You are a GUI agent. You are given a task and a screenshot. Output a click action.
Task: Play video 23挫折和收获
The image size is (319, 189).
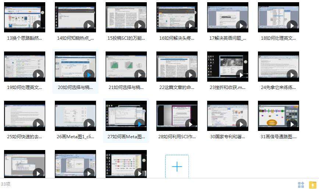coord(241,75)
